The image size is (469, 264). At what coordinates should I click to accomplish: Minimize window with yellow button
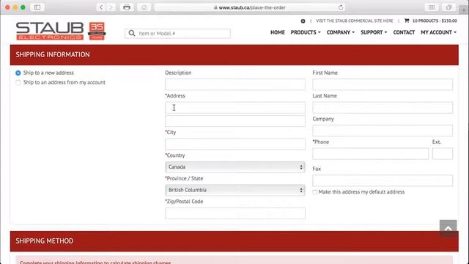15,7
